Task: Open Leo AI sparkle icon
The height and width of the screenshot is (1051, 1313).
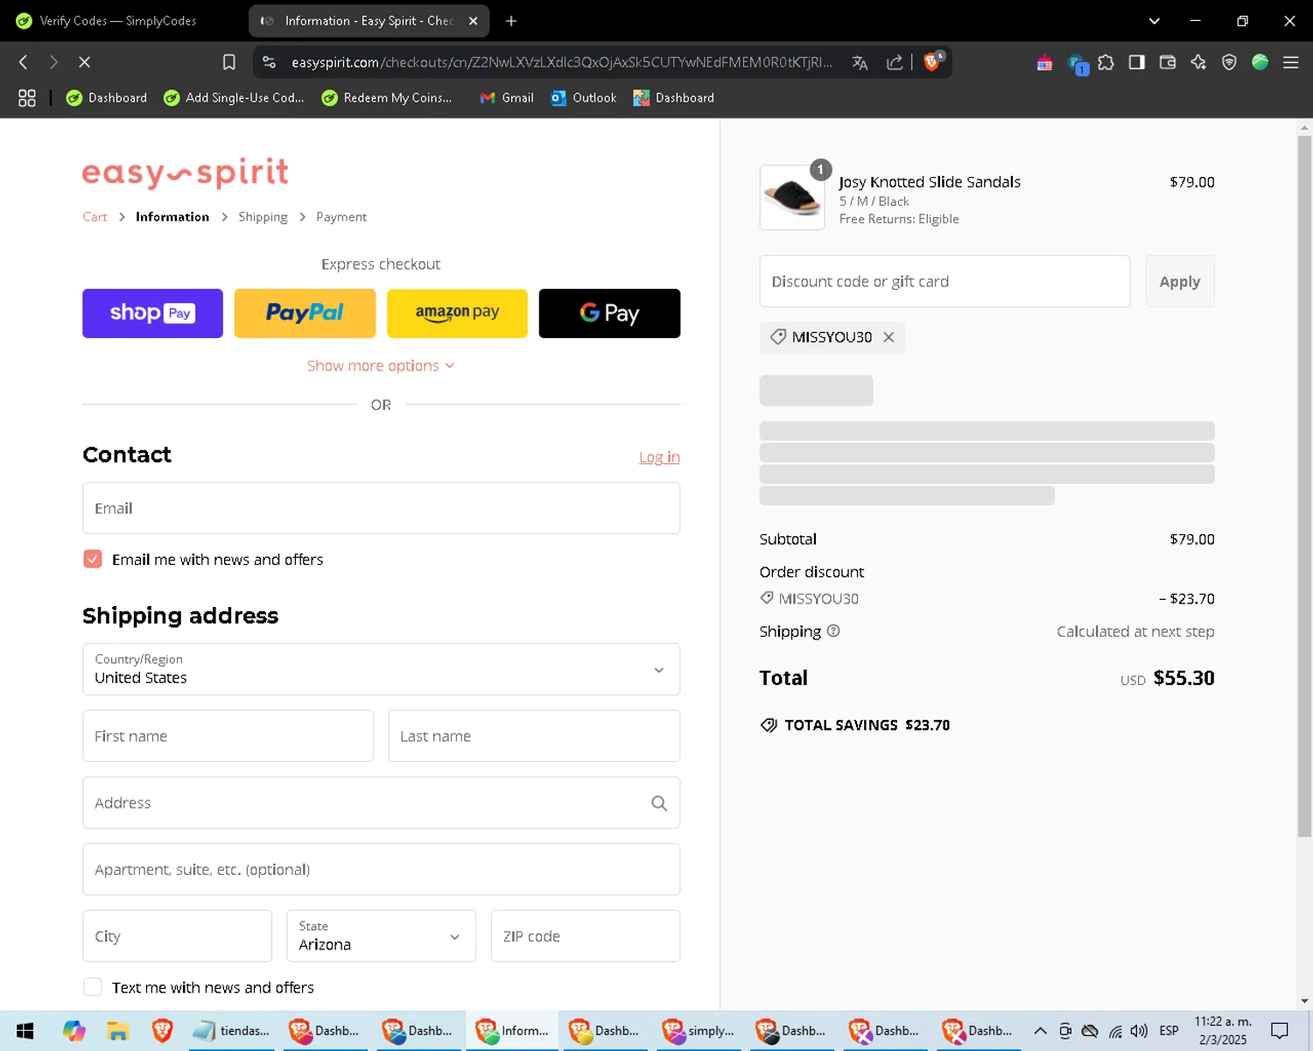Action: pyautogui.click(x=1198, y=62)
